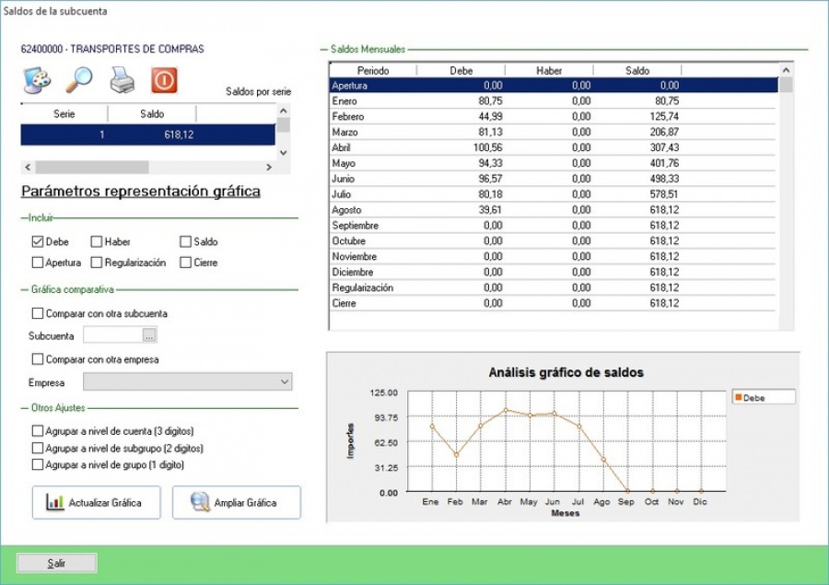
Task: Uncheck the Debe checkbox
Action: [x=38, y=242]
